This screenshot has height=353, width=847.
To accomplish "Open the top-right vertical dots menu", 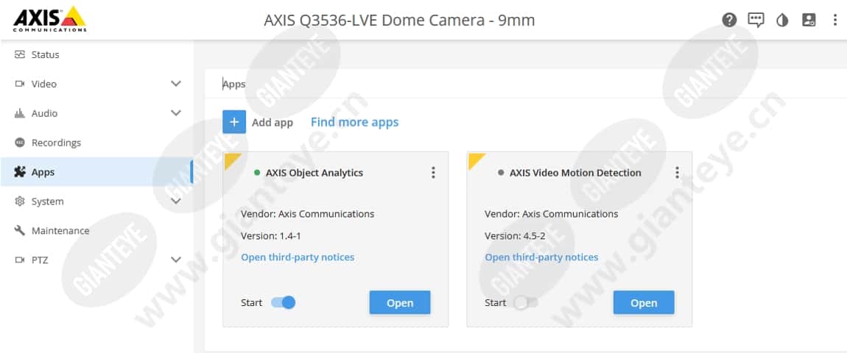I will [x=834, y=20].
